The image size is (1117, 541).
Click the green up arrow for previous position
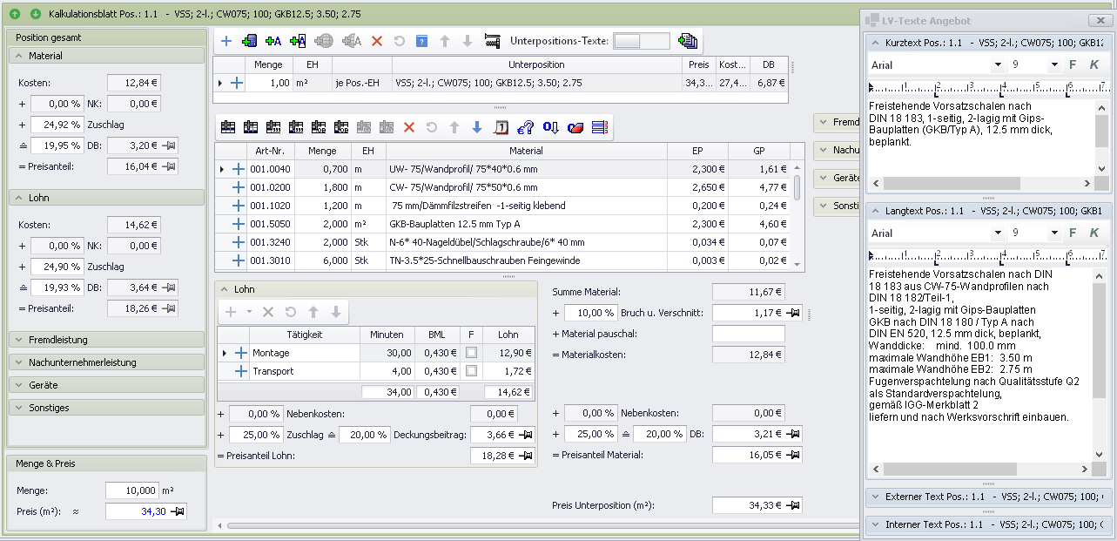tap(15, 14)
